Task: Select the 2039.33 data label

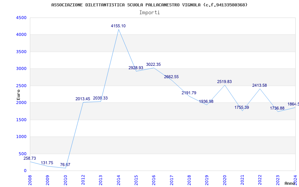Action: (100, 98)
